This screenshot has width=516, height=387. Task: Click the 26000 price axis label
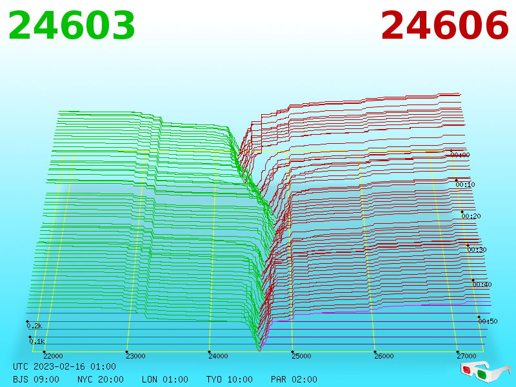(x=384, y=356)
